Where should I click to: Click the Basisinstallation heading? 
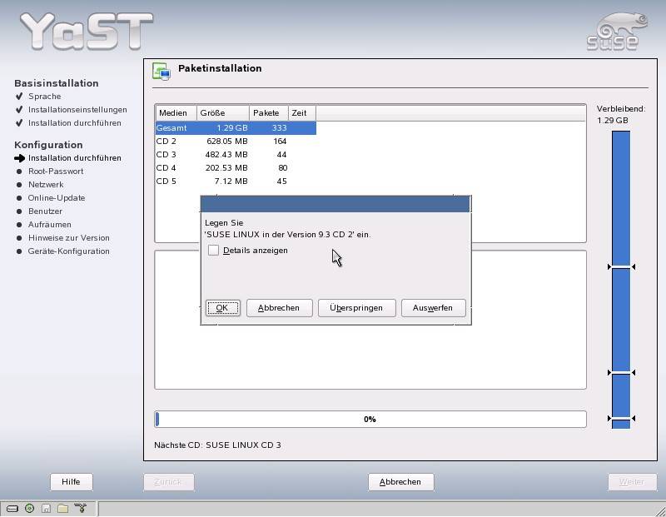tap(57, 83)
